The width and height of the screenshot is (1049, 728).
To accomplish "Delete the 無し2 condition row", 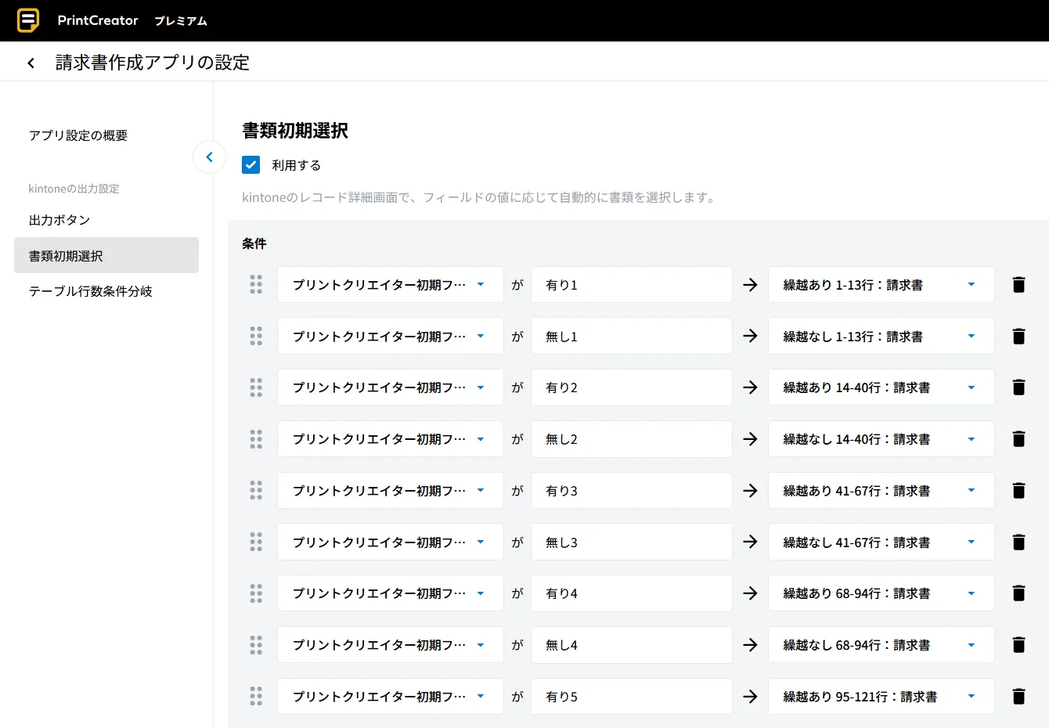I will click(1018, 439).
